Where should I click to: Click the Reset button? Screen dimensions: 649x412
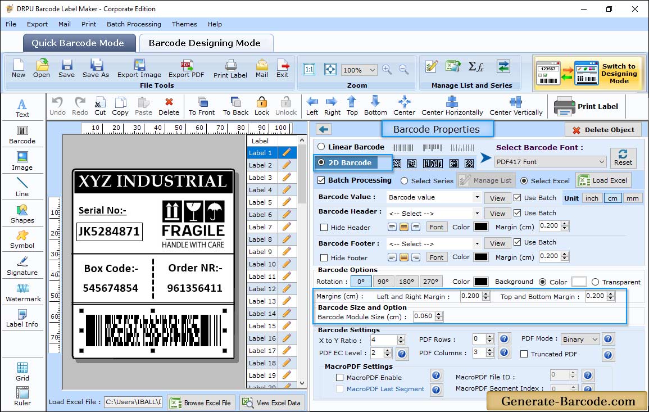coord(623,158)
